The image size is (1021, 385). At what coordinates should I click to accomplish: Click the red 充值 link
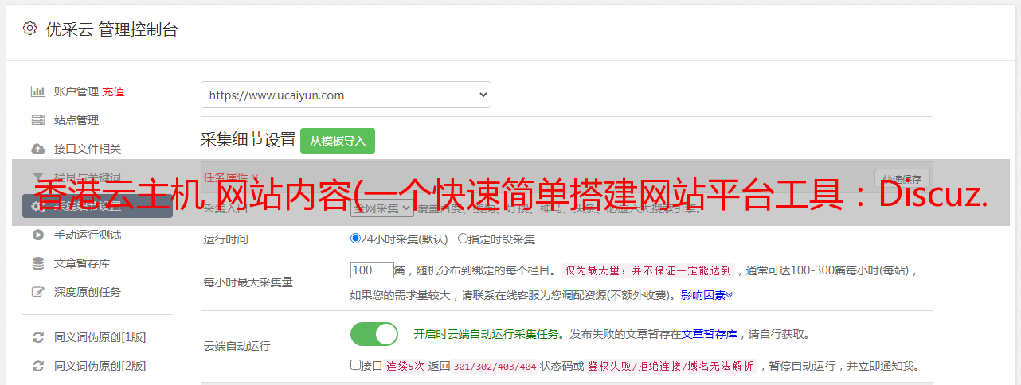click(113, 91)
